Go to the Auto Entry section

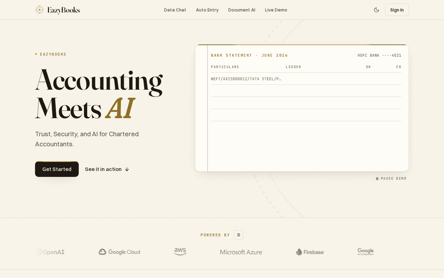pyautogui.click(x=207, y=10)
